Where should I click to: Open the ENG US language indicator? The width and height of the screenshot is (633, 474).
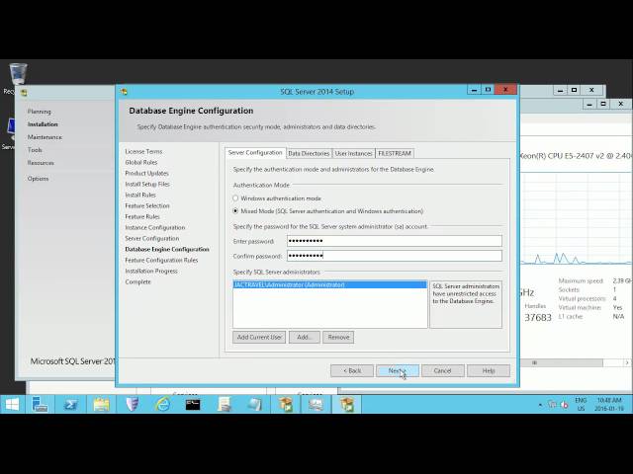tap(581, 404)
